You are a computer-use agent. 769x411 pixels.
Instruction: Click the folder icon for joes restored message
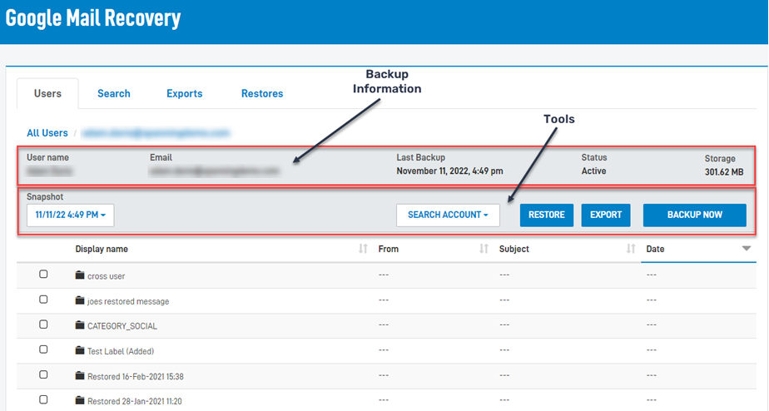(80, 300)
